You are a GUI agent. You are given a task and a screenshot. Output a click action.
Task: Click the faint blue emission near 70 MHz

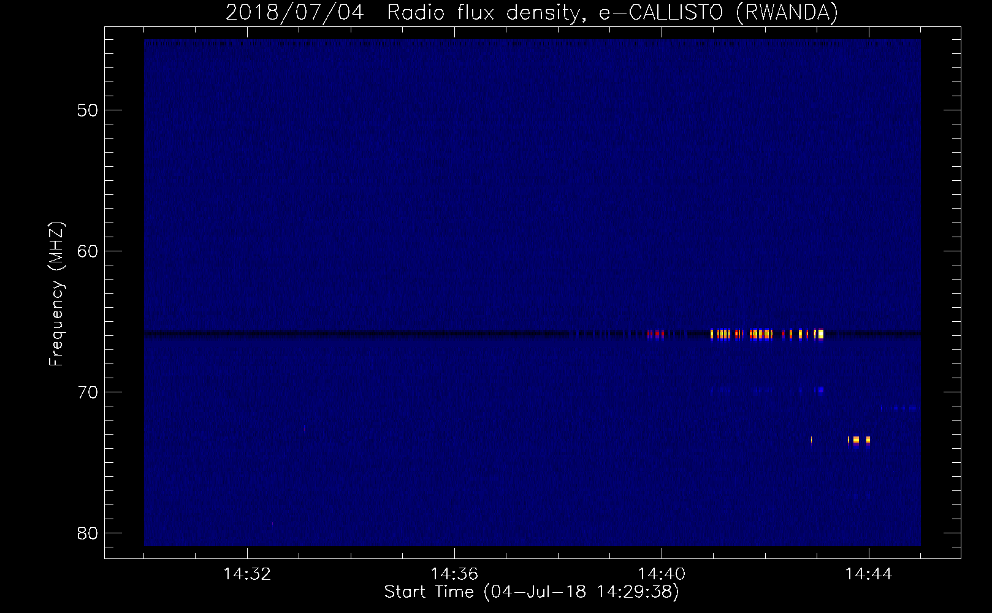coord(768,390)
